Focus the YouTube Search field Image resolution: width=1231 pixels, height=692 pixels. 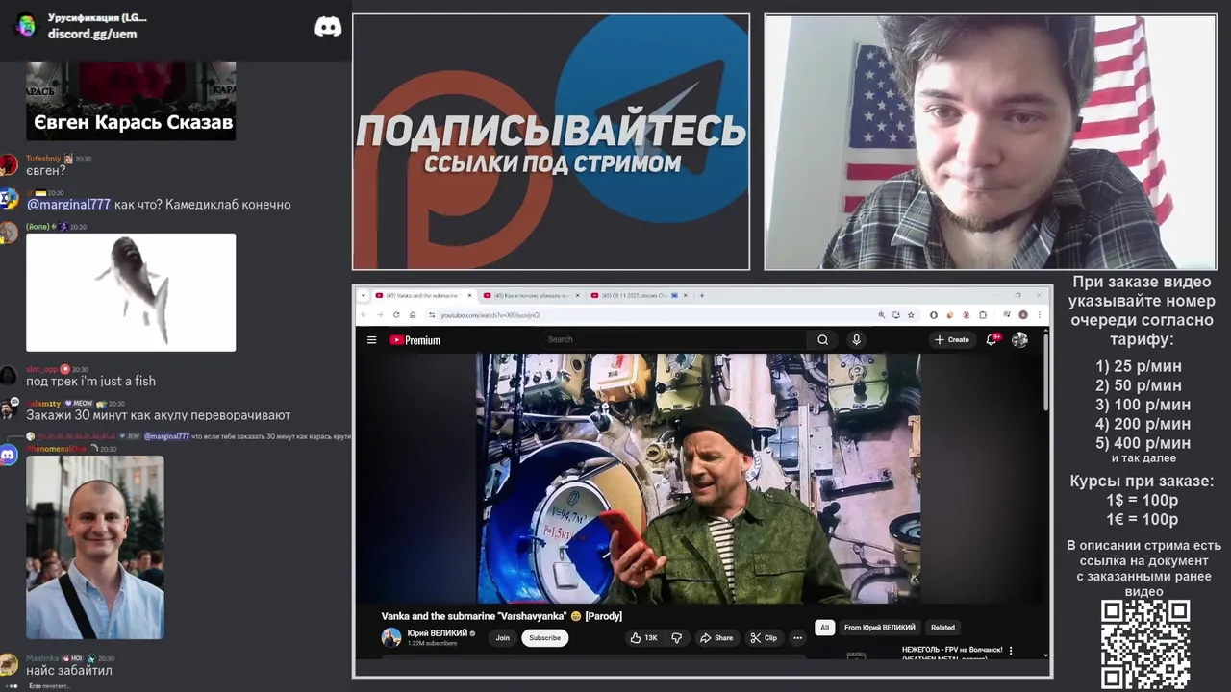[673, 339]
